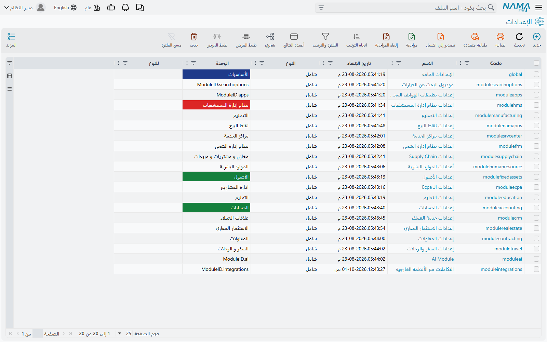Open the modulehms code link
547x342 pixels.
click(x=509, y=105)
